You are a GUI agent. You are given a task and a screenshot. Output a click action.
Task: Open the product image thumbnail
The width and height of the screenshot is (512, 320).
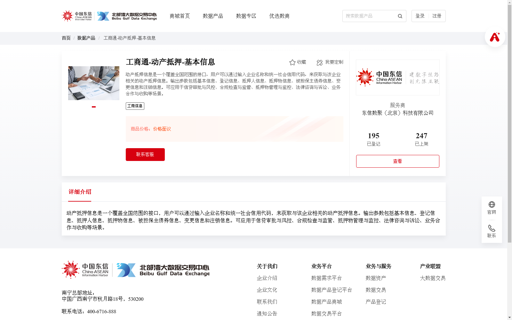point(94,83)
